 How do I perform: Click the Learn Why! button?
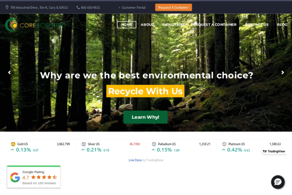pos(146,117)
